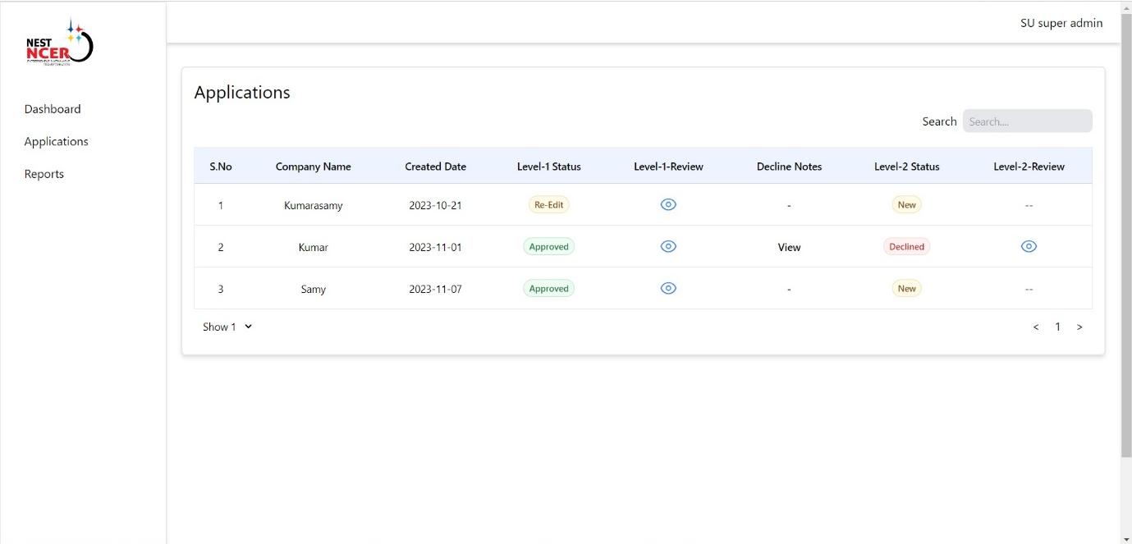Select page 1 in pagination
This screenshot has height=544, width=1132.
(x=1057, y=327)
